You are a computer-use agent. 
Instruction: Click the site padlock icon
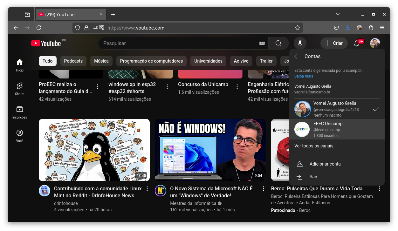tap(86, 28)
